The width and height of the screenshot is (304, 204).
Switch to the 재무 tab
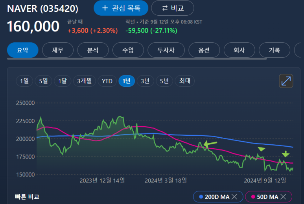[58, 50]
